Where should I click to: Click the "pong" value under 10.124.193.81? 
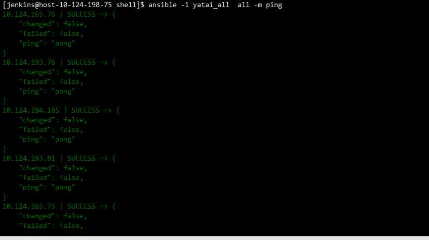coord(63,187)
